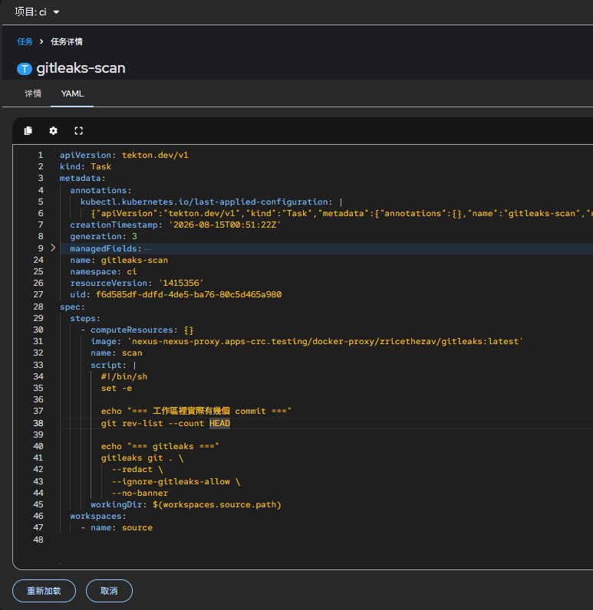Click the gitleaks-scan page title
This screenshot has width=593, height=610.
point(81,68)
